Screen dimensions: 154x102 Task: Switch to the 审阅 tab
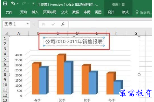[87, 12]
